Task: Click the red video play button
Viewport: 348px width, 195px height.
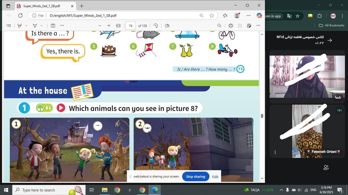Action: (x=61, y=108)
